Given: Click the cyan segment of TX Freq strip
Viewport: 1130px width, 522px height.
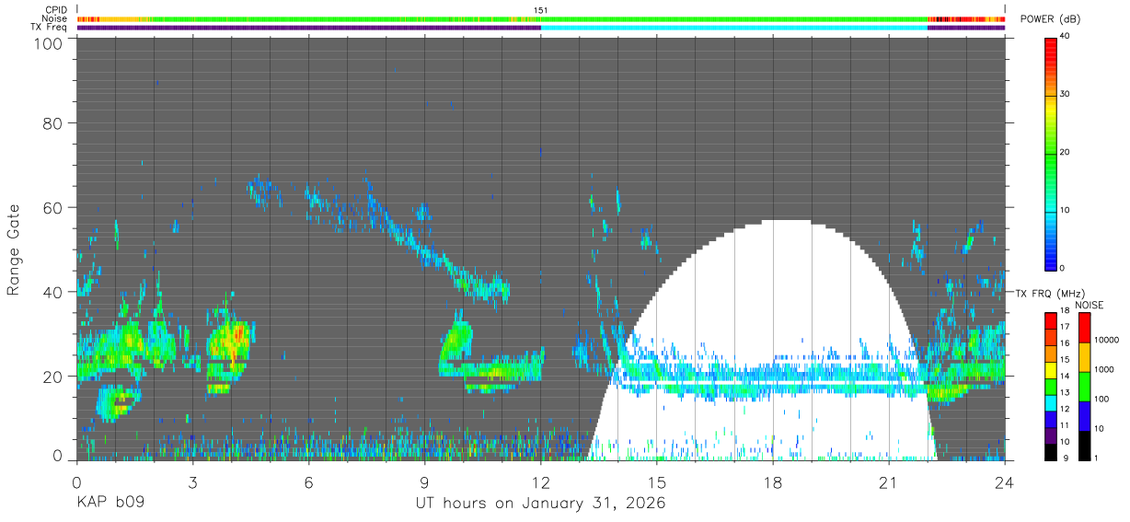Looking at the screenshot, I should 734,28.
